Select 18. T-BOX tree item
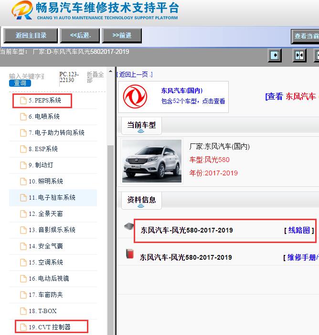 click(43, 311)
